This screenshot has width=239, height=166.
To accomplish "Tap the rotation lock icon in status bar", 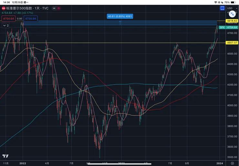I will pos(219,2).
